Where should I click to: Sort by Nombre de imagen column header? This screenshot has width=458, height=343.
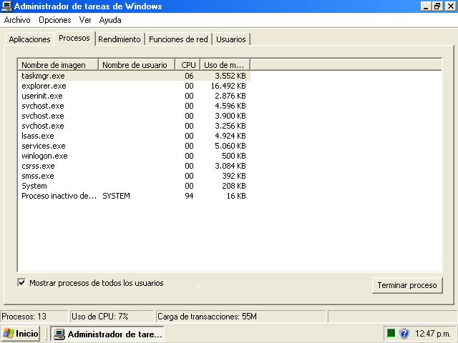click(58, 65)
